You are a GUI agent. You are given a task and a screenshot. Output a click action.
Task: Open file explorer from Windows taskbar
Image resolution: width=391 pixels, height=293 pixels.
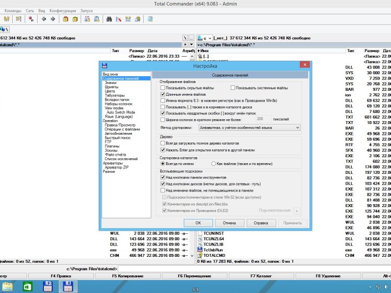pyautogui.click(x=7, y=287)
